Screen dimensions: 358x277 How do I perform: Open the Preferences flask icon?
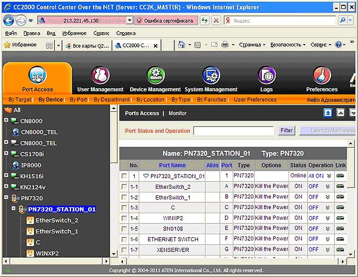pos(322,76)
